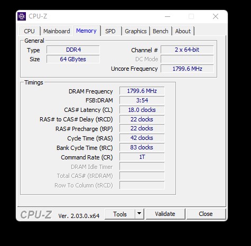
Task: Click the Ver. 2.03.0.x64 version text
Action: point(79,216)
